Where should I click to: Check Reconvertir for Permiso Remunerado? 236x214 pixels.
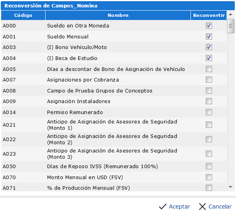click(x=209, y=112)
